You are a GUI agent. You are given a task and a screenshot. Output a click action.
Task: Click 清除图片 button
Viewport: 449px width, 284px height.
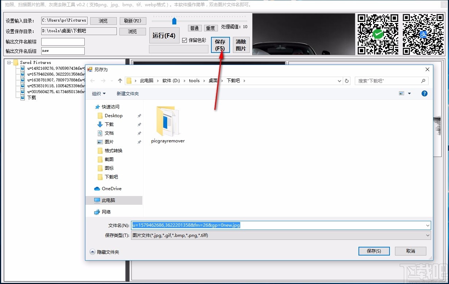point(241,45)
